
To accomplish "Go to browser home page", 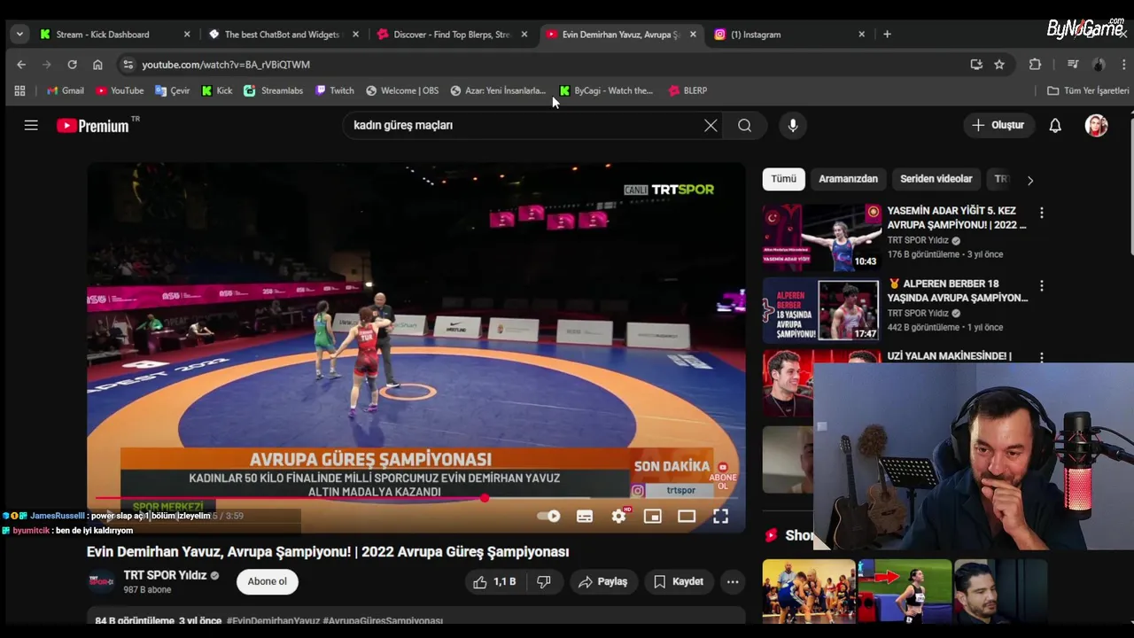I will coord(97,65).
